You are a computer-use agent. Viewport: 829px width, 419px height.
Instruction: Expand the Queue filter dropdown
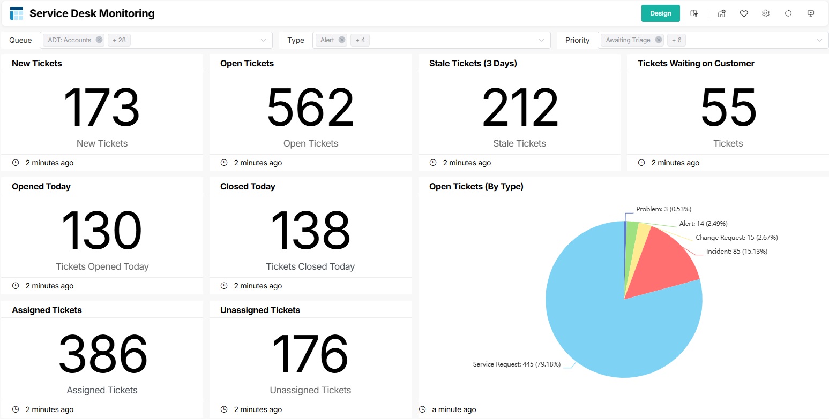[x=263, y=40]
